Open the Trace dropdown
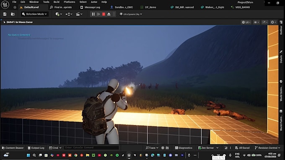The width and height of the screenshot is (285, 160). click(152, 148)
